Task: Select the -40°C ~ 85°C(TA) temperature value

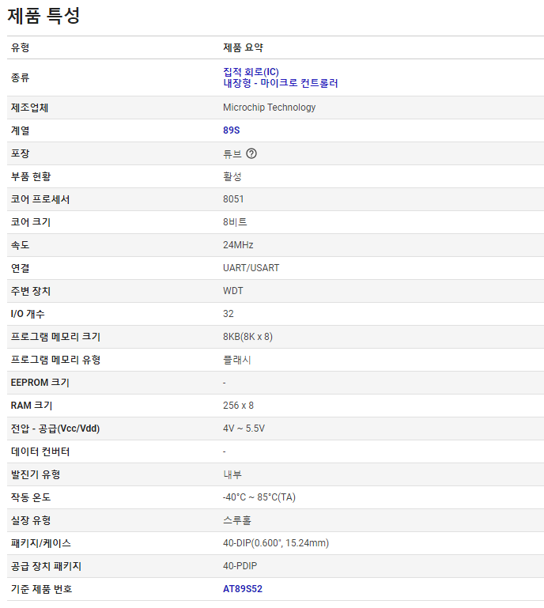Action: (x=259, y=497)
